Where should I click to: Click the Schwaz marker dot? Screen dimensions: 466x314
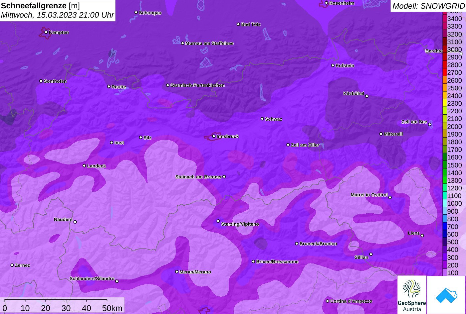pos(262,119)
